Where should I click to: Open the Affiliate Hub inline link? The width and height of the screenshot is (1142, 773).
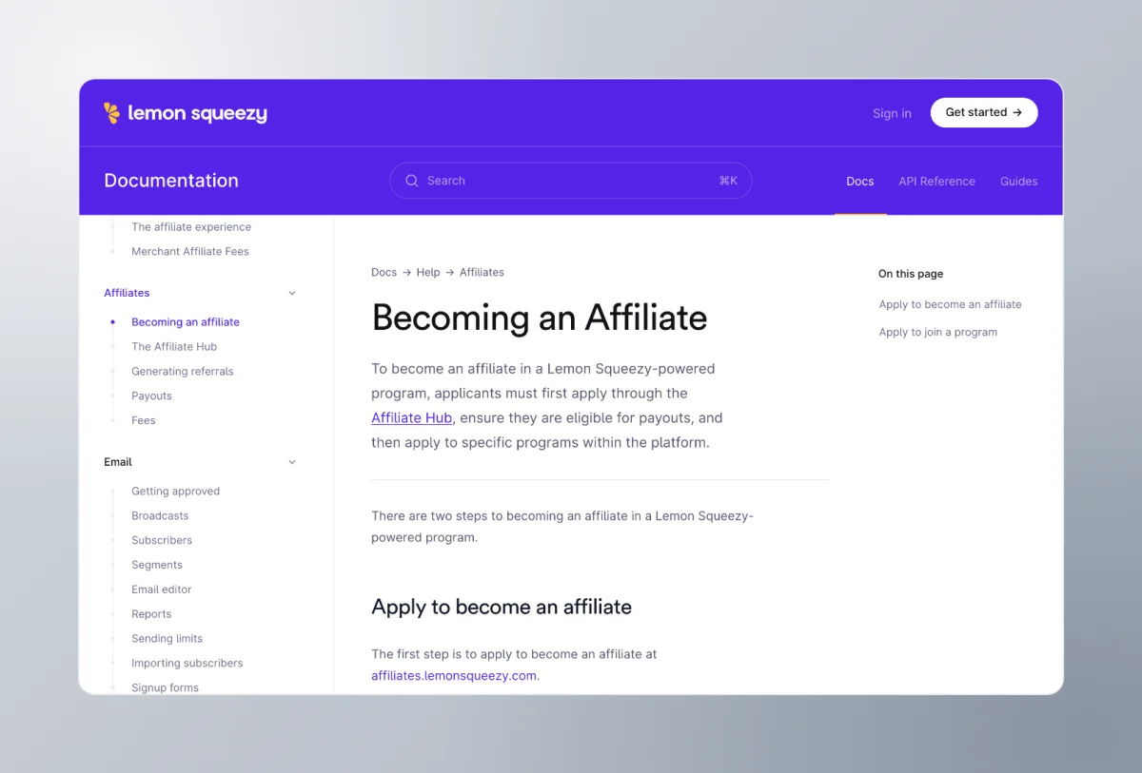click(412, 417)
